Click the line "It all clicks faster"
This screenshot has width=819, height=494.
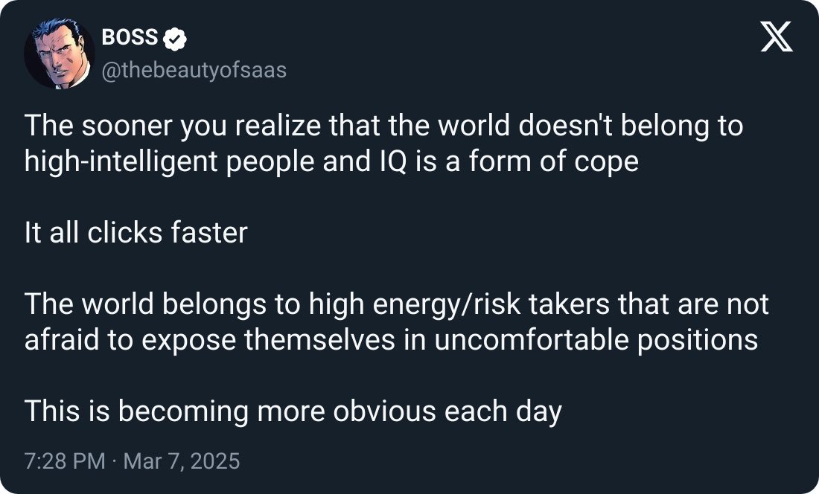(x=136, y=233)
